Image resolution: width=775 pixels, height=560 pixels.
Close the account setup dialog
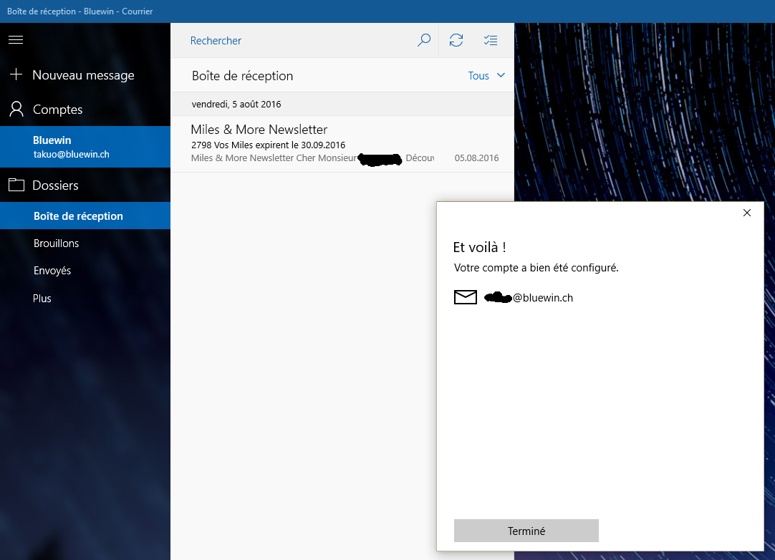click(x=747, y=213)
